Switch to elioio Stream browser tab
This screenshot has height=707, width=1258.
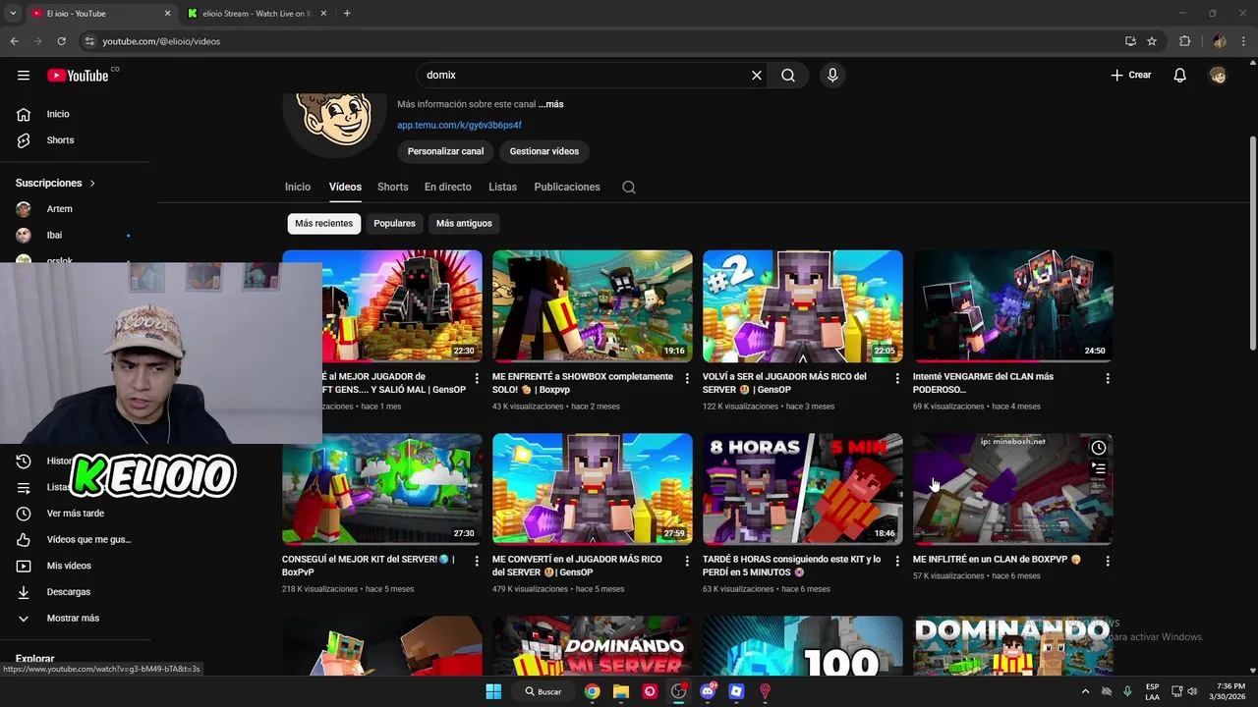(x=257, y=14)
